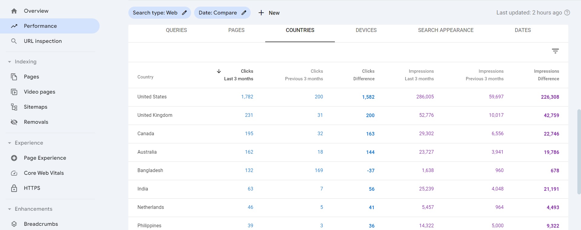Select the Bangladesh country row
Screen dimensions: 581x230
[348, 171]
